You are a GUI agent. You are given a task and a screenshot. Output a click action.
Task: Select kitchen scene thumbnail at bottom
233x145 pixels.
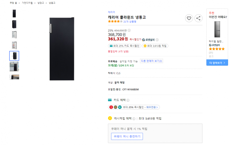(14, 77)
